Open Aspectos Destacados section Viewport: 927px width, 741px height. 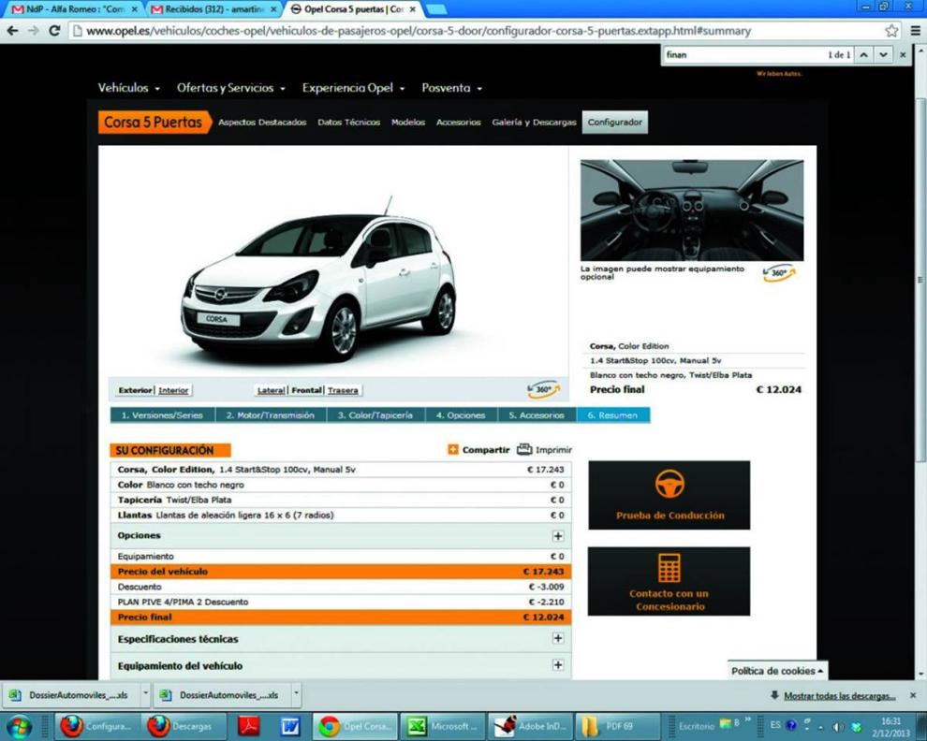coord(262,123)
